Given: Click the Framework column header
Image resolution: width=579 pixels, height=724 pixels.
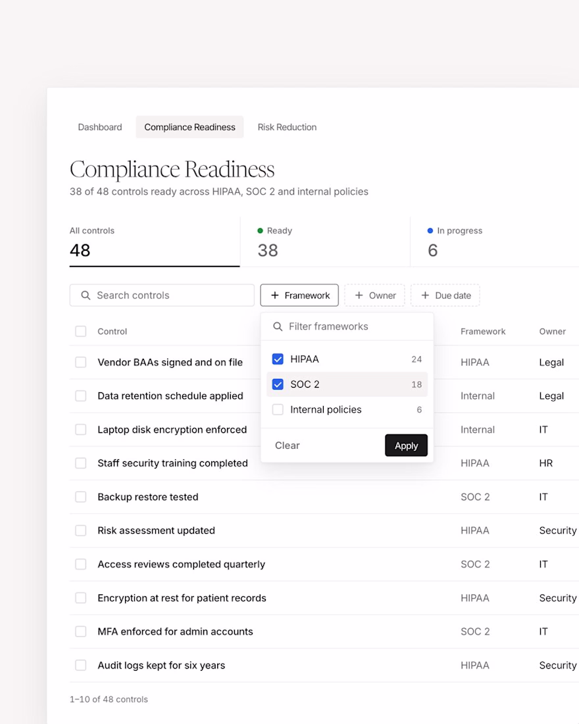Looking at the screenshot, I should click(x=483, y=331).
